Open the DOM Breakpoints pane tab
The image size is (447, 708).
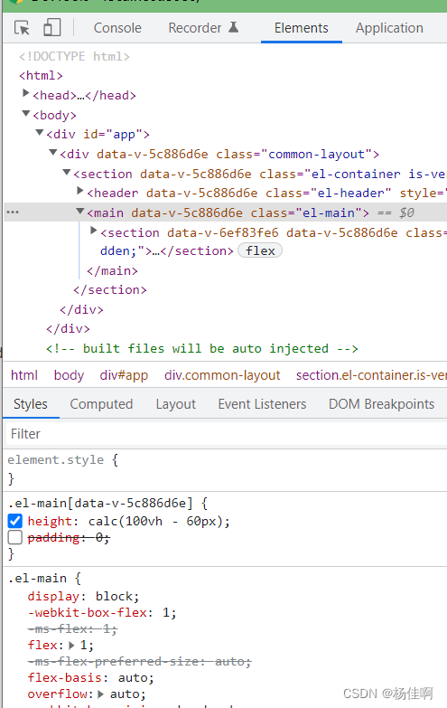(382, 404)
